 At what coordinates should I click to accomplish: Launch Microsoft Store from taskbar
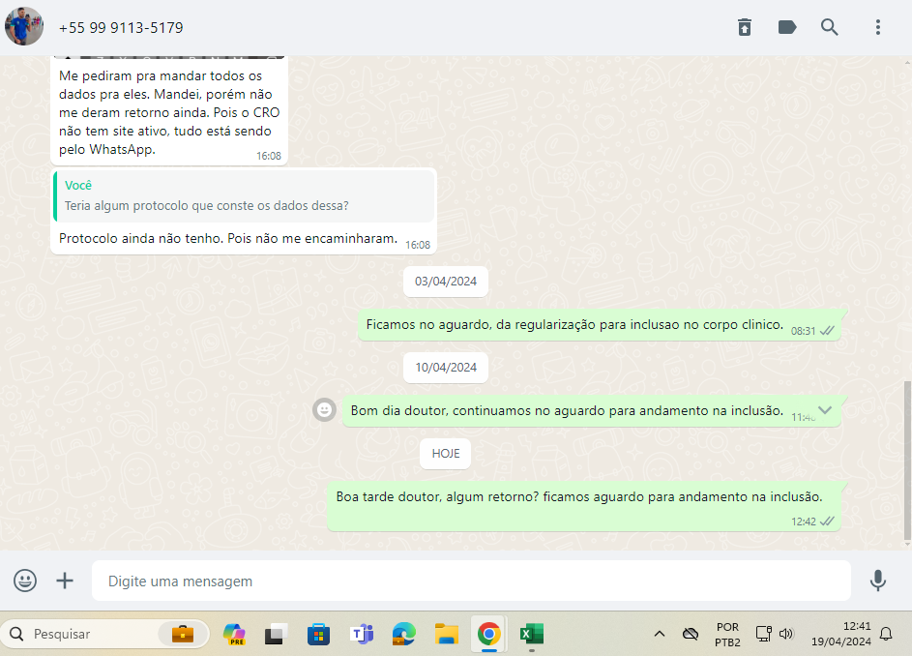click(x=319, y=634)
